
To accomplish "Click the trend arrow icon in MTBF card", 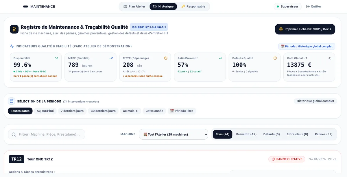I will [x=111, y=58].
